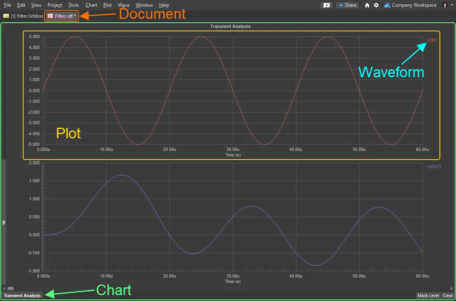
Task: Click the Mask Level button
Action: point(428,296)
